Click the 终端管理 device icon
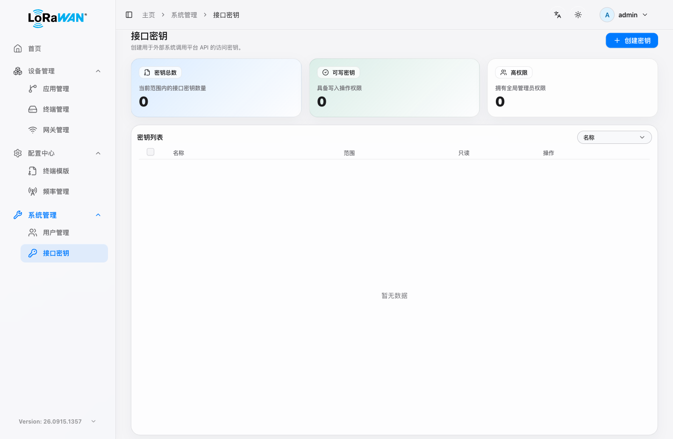 tap(33, 109)
